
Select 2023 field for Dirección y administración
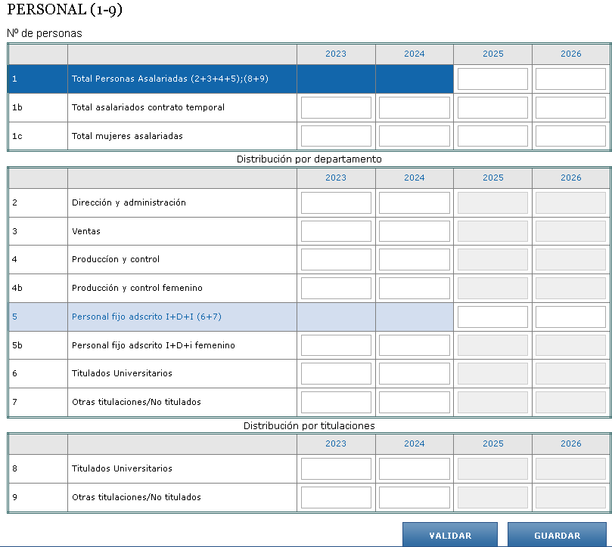click(336, 203)
